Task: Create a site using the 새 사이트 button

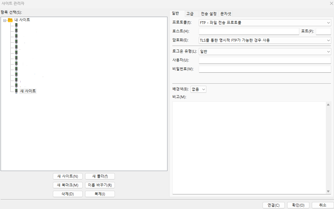Action: (x=67, y=176)
